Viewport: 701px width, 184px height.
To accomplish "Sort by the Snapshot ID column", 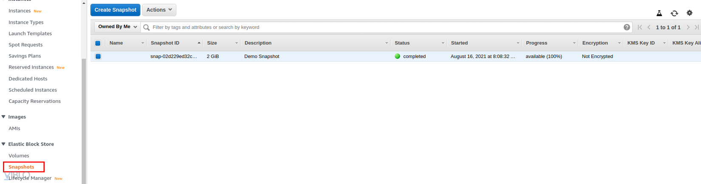I will pos(165,43).
